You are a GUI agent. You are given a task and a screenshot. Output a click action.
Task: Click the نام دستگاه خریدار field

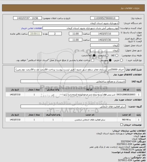pyautogui.click(x=76, y=23)
